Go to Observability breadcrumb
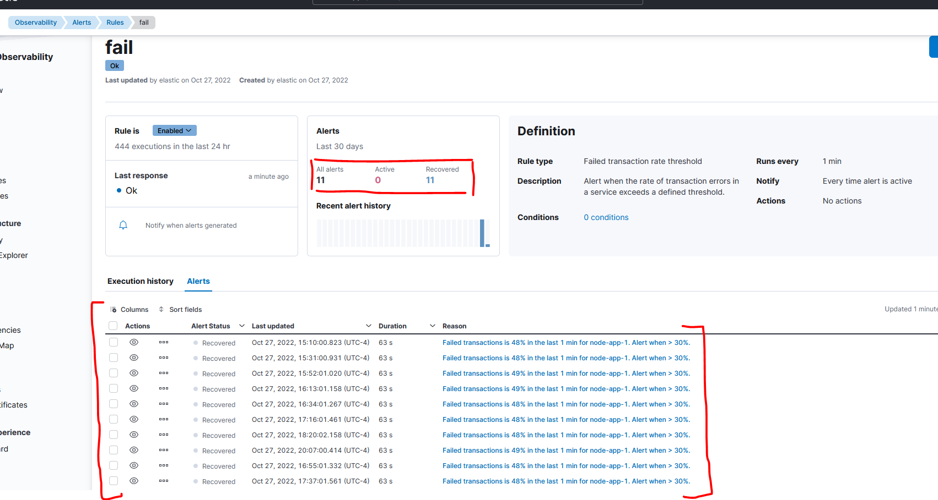Screen dimensions: 938x500 coord(36,23)
